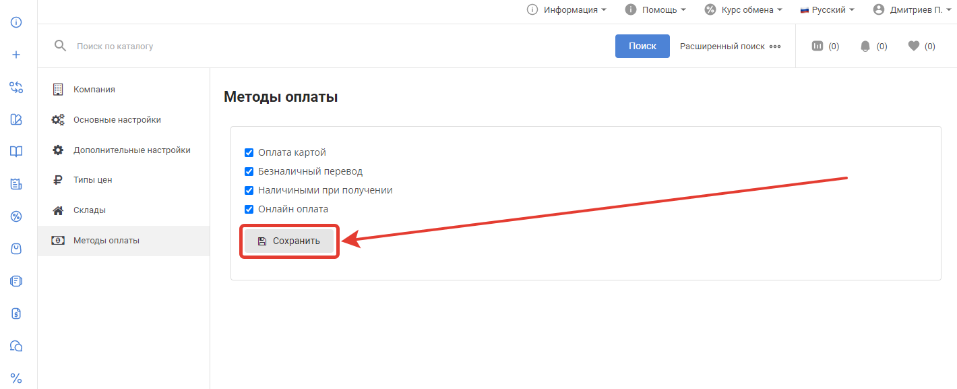Toggle the Безналичный перевод checkbox
This screenshot has height=389, width=957.
[x=249, y=172]
